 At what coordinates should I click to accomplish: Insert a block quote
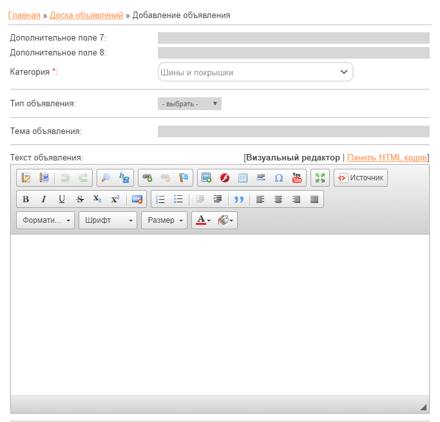tap(239, 199)
